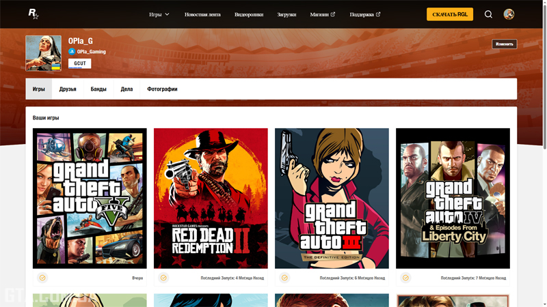The height and width of the screenshot is (307, 547).
Task: Click the checkmark badge under Red Dead Redemption II
Action: point(163,278)
